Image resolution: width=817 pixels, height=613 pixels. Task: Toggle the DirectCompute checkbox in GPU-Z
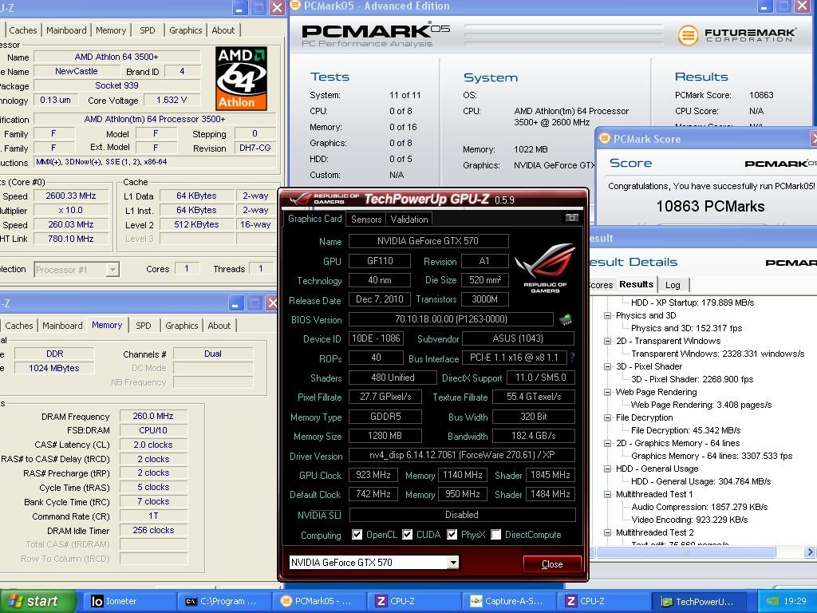coord(496,534)
